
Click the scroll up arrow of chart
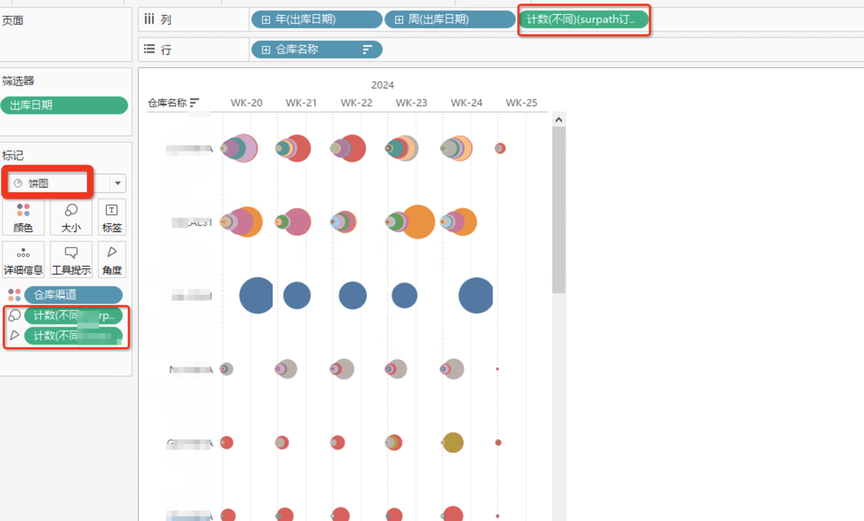click(x=559, y=119)
